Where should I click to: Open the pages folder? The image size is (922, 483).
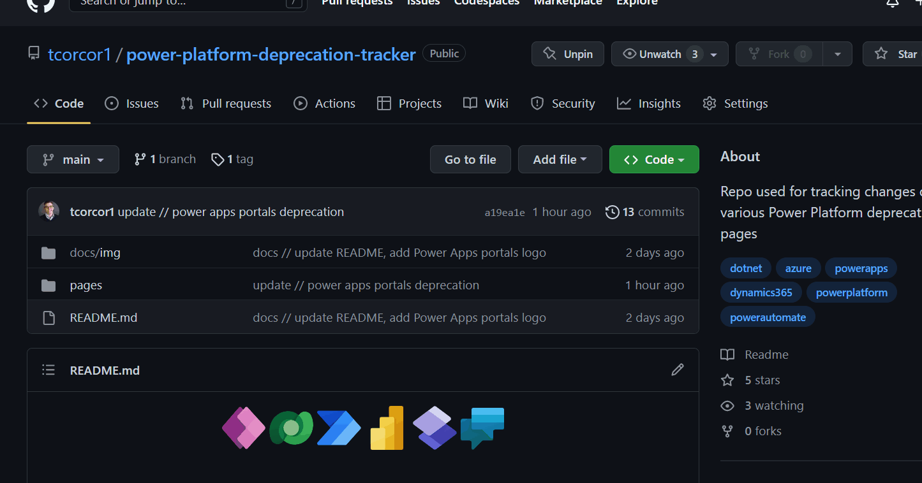coord(86,285)
